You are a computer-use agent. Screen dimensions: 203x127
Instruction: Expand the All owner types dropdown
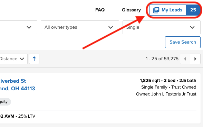tap(80, 27)
